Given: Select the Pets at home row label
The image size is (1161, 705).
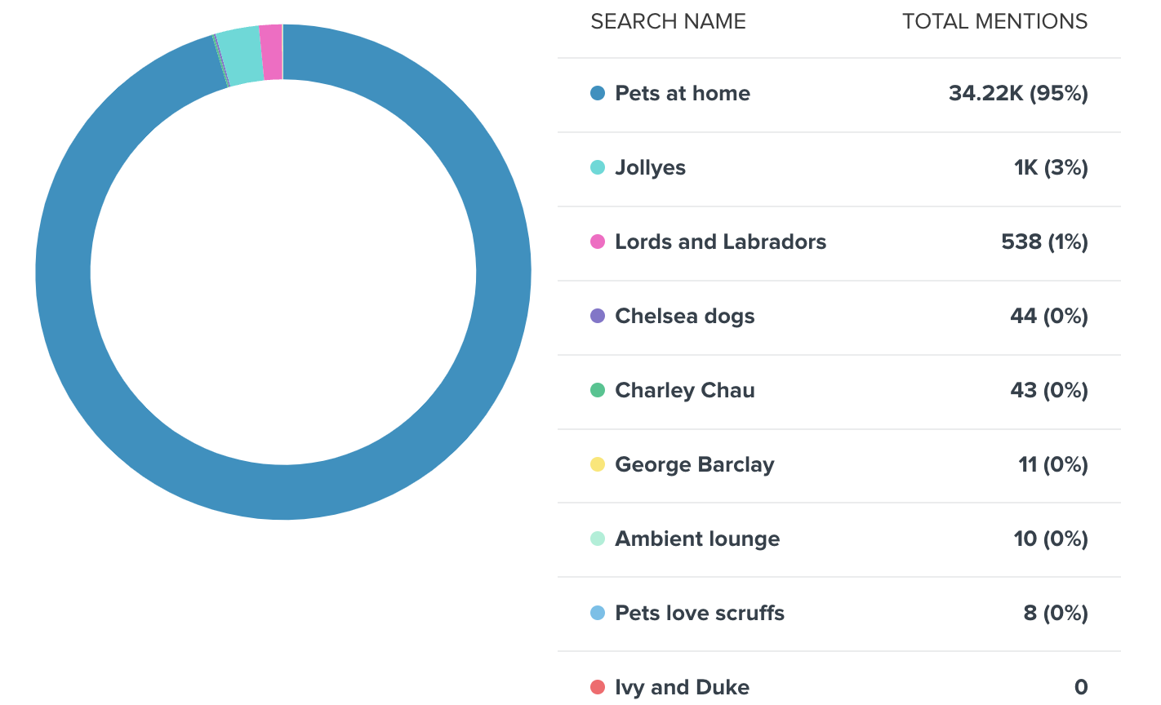Looking at the screenshot, I should (683, 93).
